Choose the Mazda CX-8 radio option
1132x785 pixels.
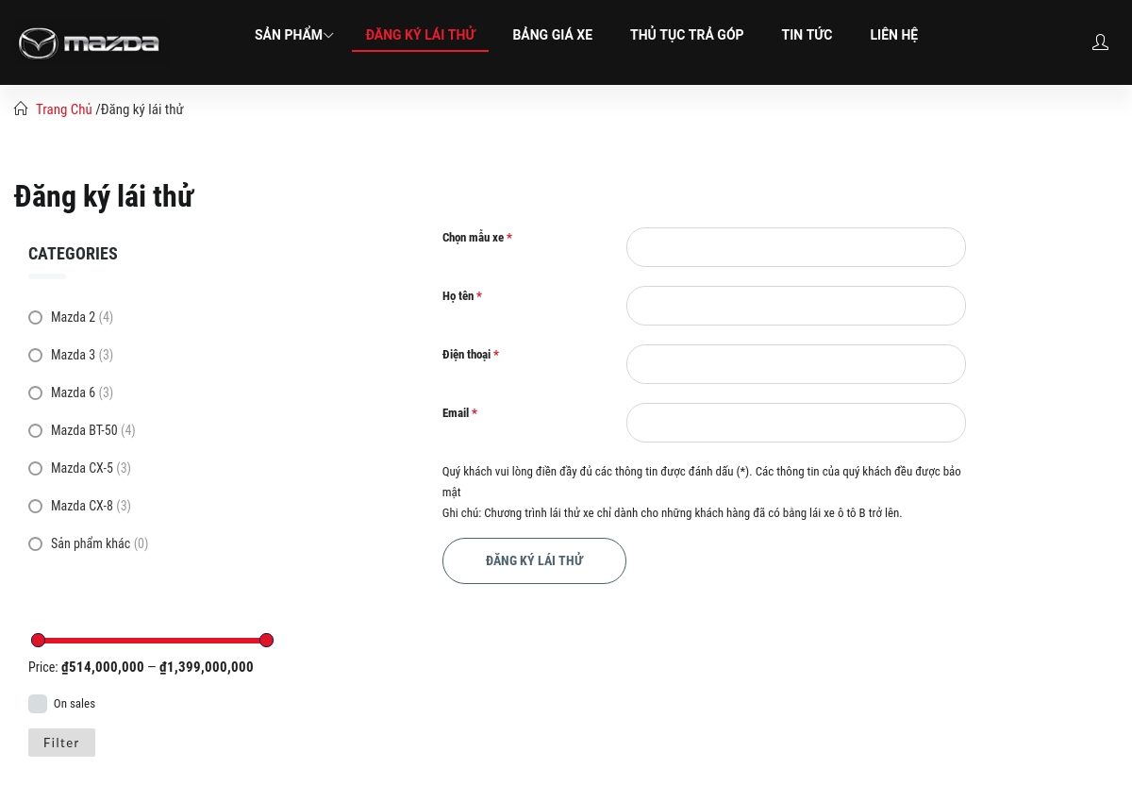click(x=36, y=506)
